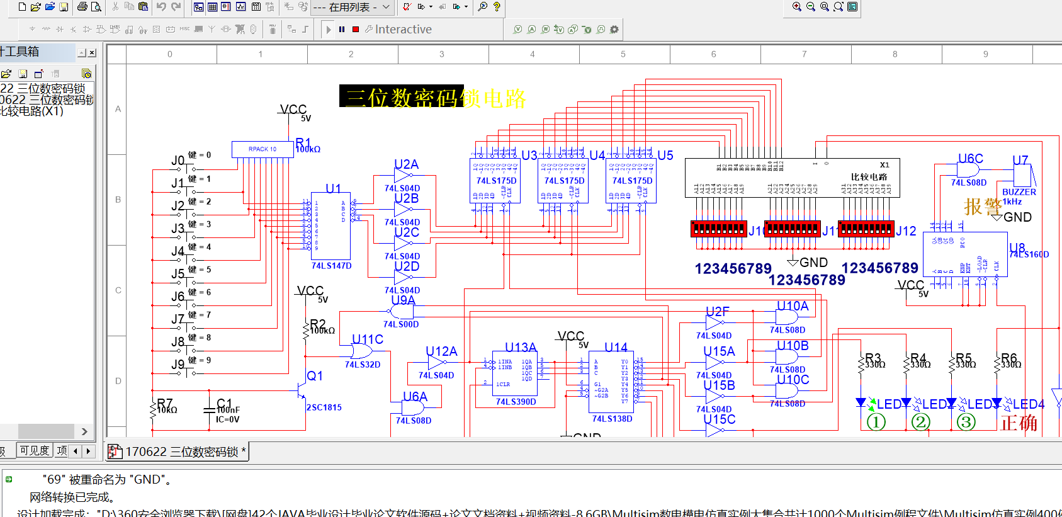Select the 170622 三位数密码锁 document tab
This screenshot has height=517, width=1062.
[178, 452]
